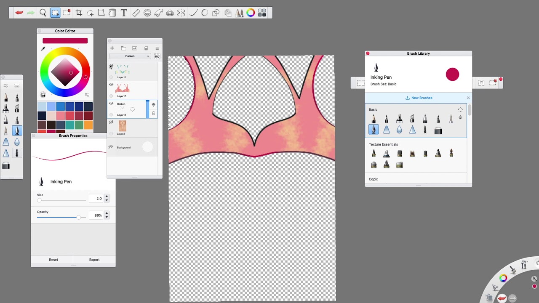Select the Crop tool
539x303 pixels.
tap(79, 13)
